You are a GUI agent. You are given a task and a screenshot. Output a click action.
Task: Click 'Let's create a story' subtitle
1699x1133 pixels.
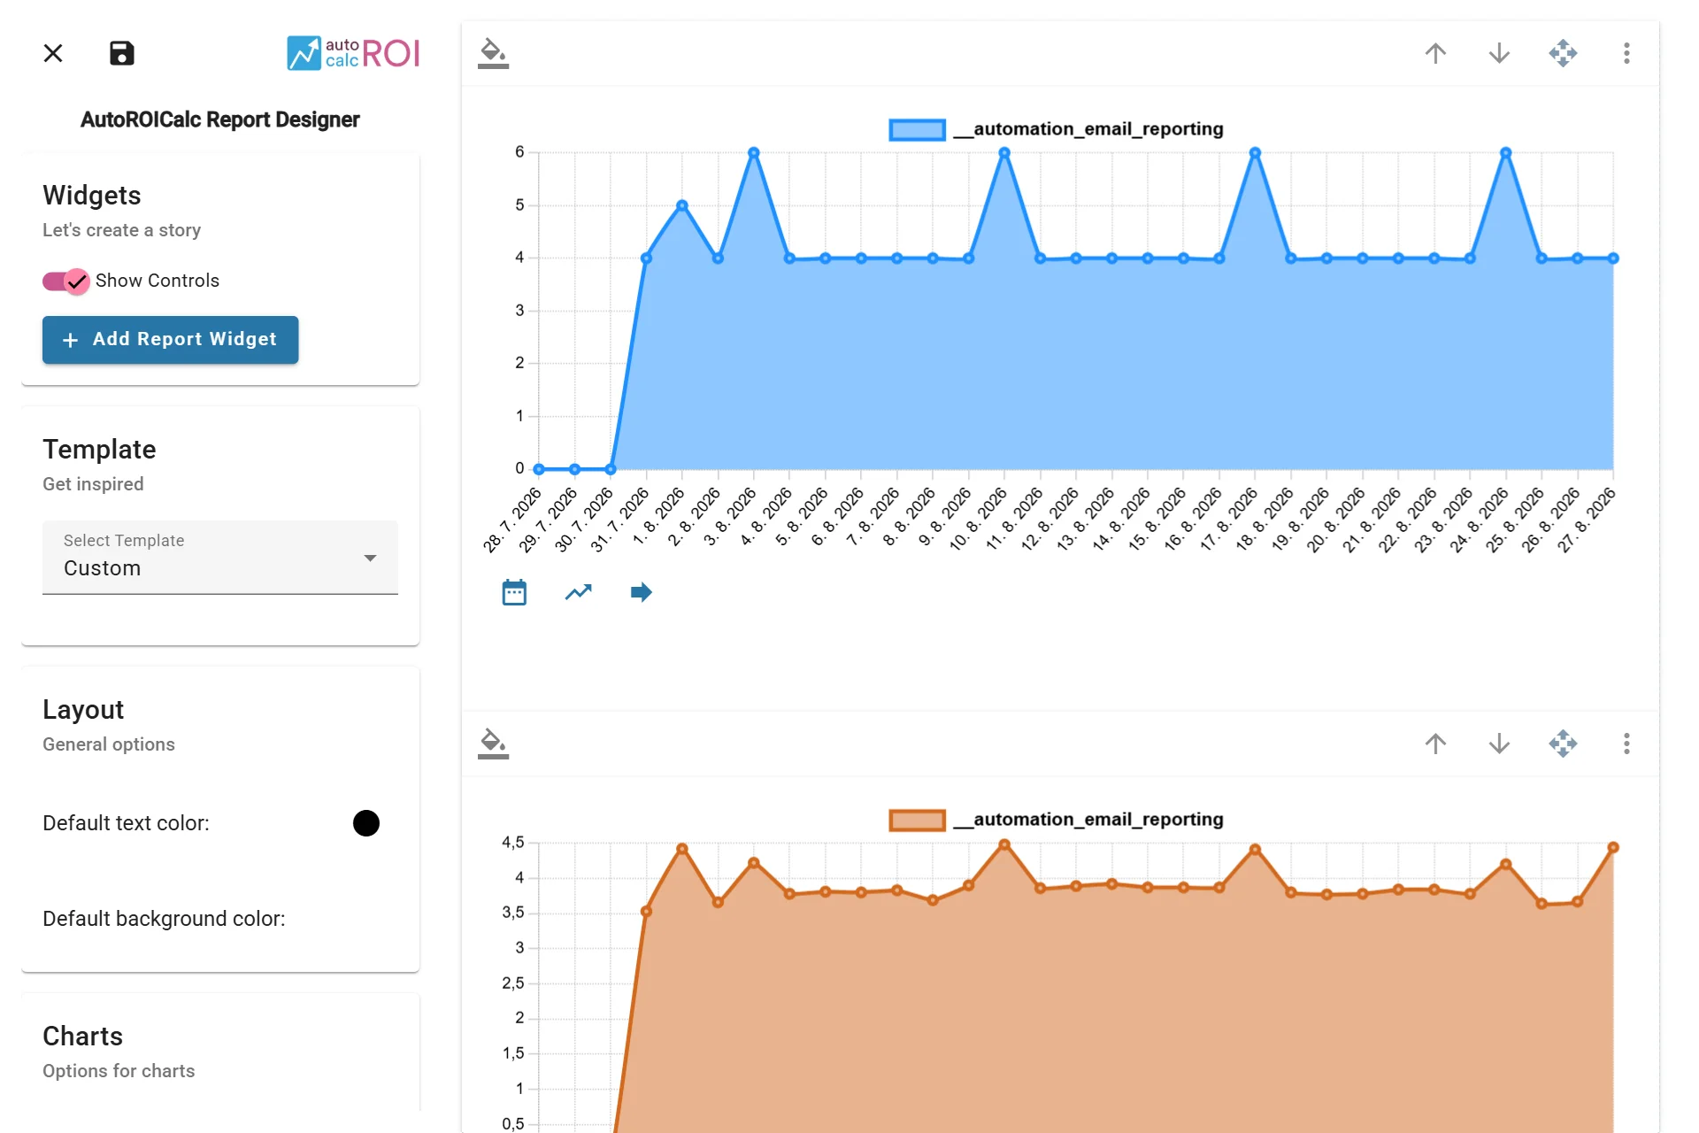point(122,230)
